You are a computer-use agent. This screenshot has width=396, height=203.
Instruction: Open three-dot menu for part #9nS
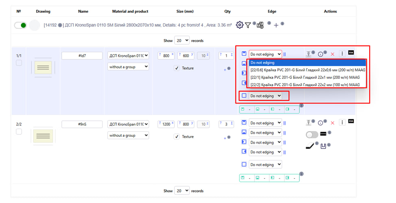pyautogui.click(x=342, y=122)
